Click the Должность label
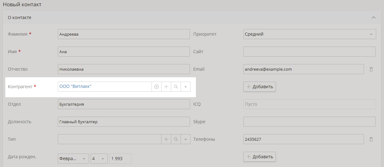 tap(19, 122)
